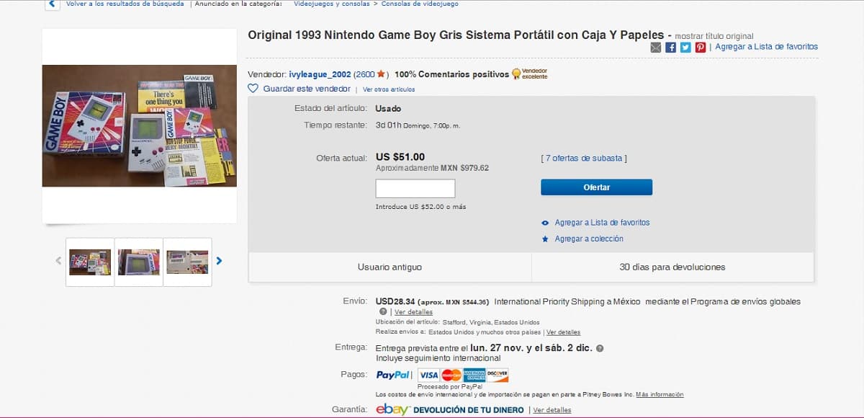
Task: Open the 'Usuario antiguo' tab
Action: click(390, 267)
